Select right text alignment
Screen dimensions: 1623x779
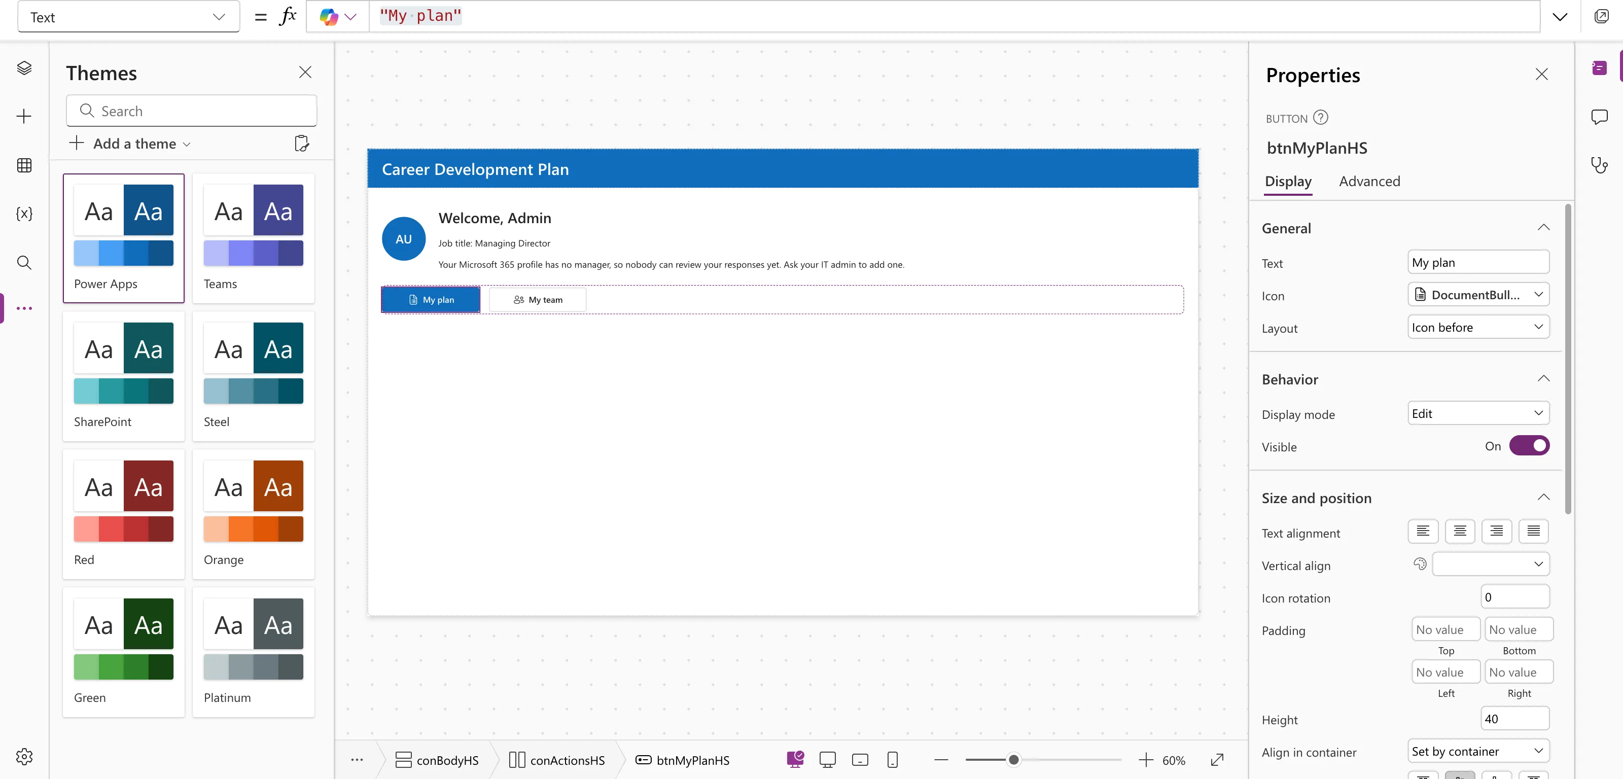1496,532
